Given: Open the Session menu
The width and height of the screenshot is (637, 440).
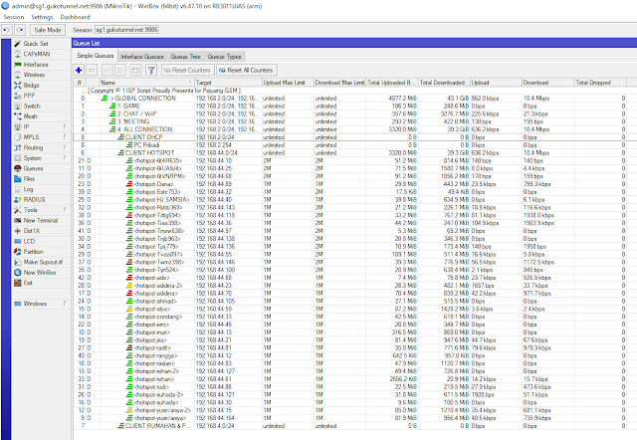Looking at the screenshot, I should click(x=14, y=17).
